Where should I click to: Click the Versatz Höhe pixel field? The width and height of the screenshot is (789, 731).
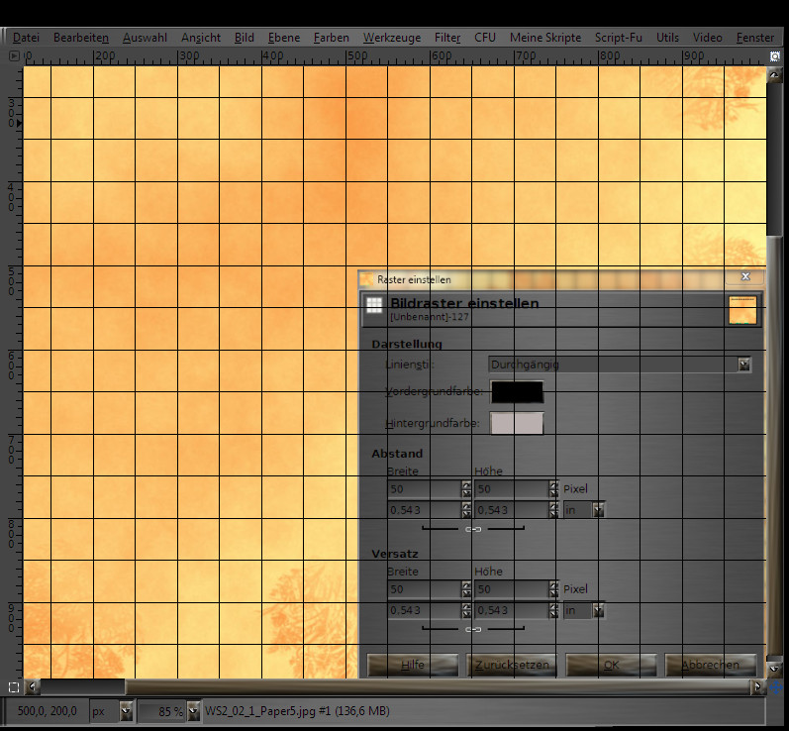click(x=512, y=589)
